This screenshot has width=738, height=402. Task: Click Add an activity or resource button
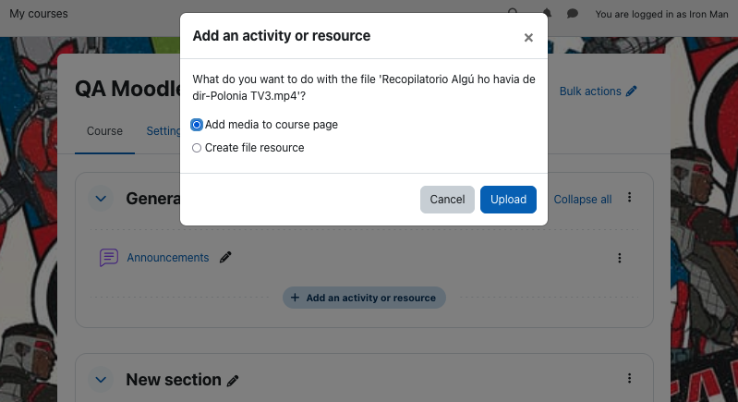[364, 298]
